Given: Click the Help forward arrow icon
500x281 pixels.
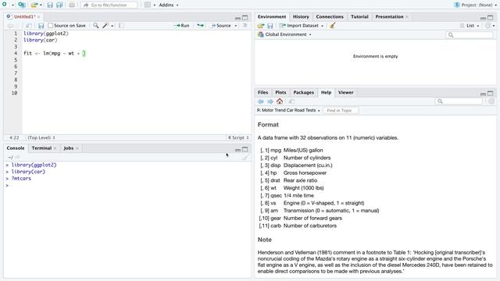Looking at the screenshot, I should (270, 101).
